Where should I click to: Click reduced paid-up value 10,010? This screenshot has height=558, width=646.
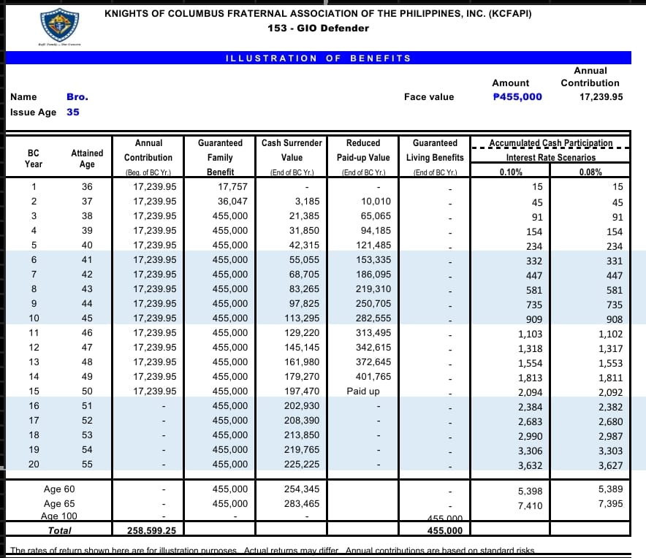pyautogui.click(x=376, y=202)
